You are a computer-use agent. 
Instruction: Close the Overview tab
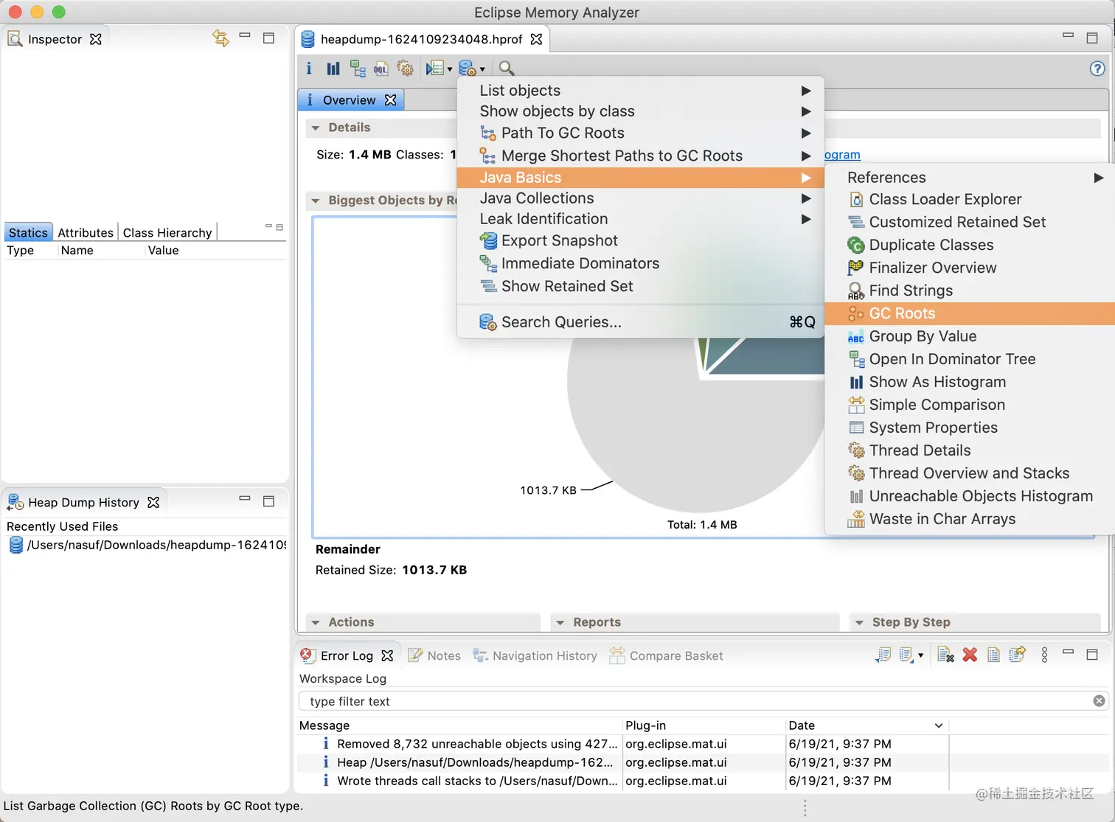click(x=391, y=100)
